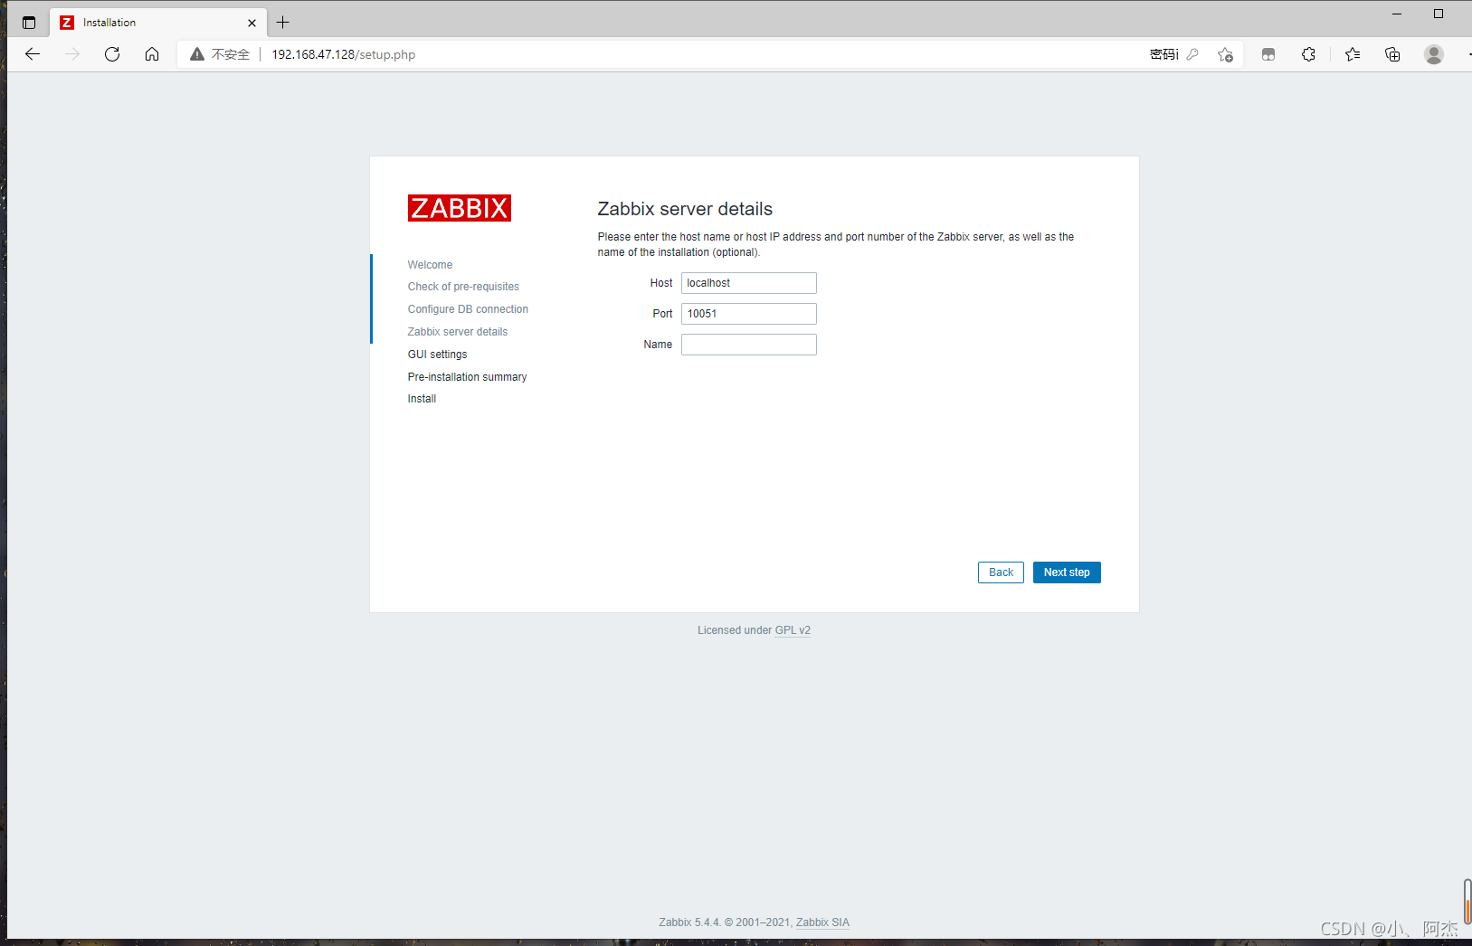The image size is (1472, 946).
Task: Select Zabbix server details step
Action: (458, 332)
